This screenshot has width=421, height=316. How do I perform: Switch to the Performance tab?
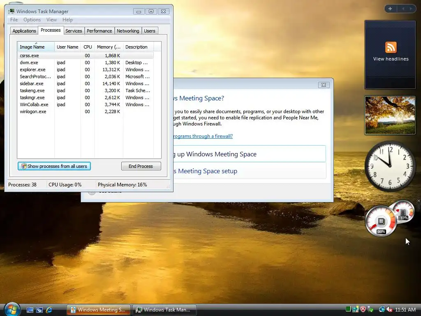point(99,31)
